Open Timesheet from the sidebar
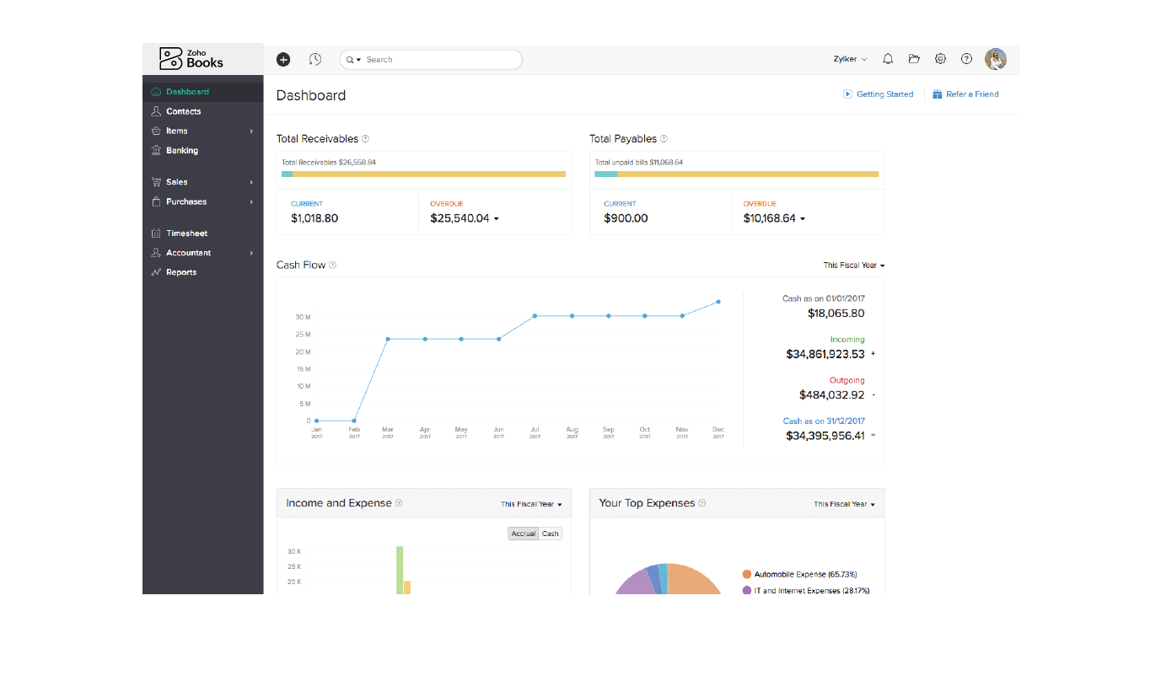This screenshot has width=1161, height=676. [186, 233]
